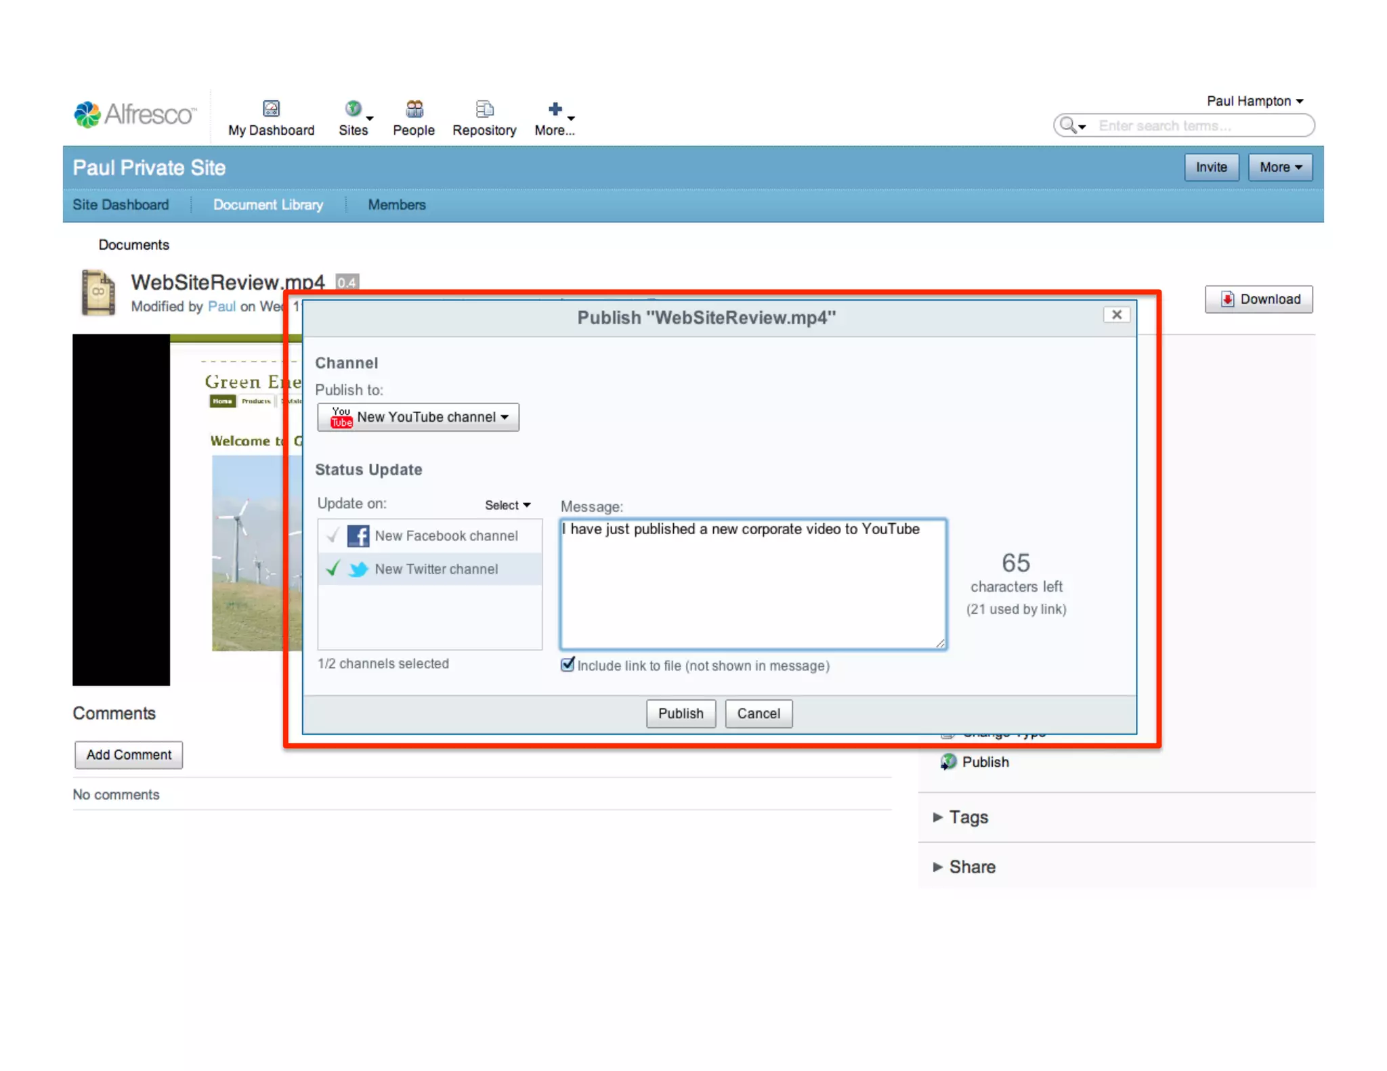Image resolution: width=1387 pixels, height=1071 pixels.
Task: Click the People icon in header
Action: pyautogui.click(x=414, y=108)
